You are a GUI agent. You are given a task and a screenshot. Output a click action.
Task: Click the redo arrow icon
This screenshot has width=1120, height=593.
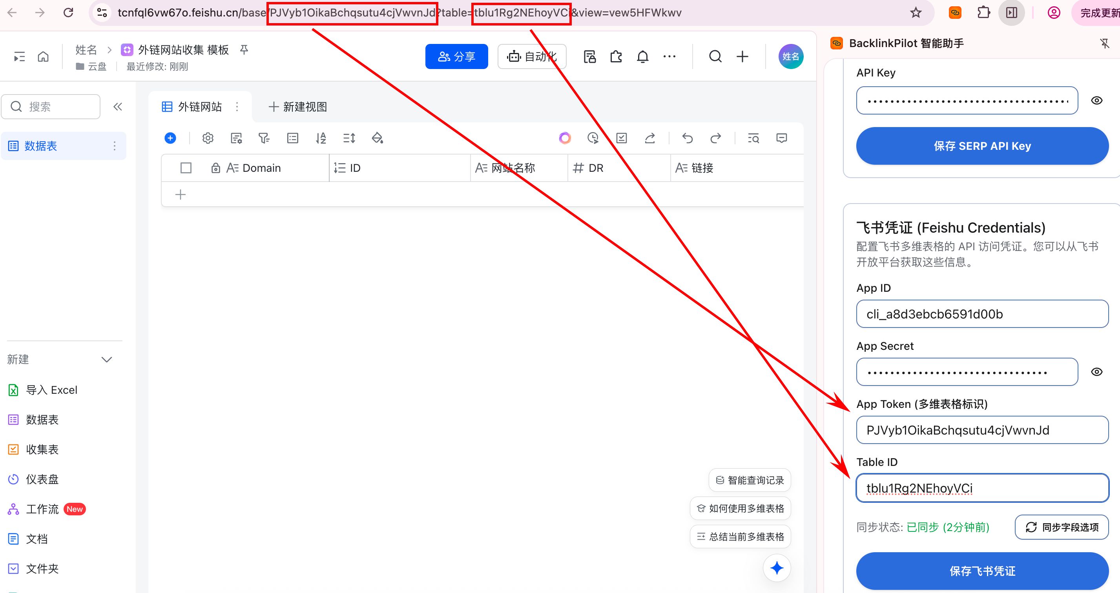point(716,138)
